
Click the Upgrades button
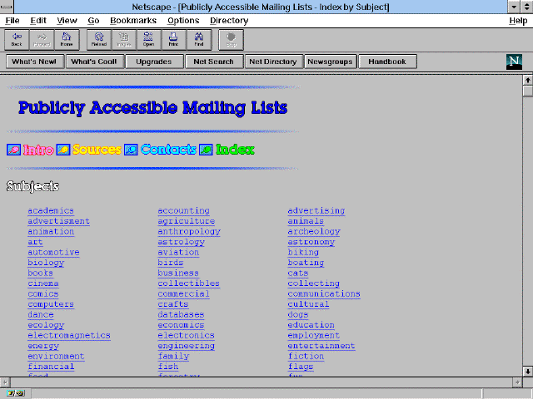point(154,62)
